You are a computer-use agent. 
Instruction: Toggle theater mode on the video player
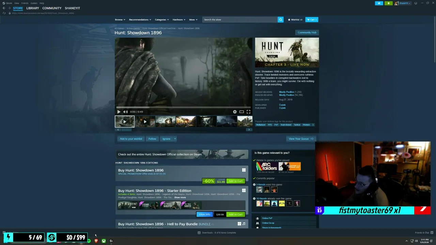(242, 112)
